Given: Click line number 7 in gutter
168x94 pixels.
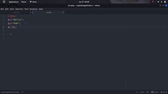Looking at the screenshot, I should (3, 38).
